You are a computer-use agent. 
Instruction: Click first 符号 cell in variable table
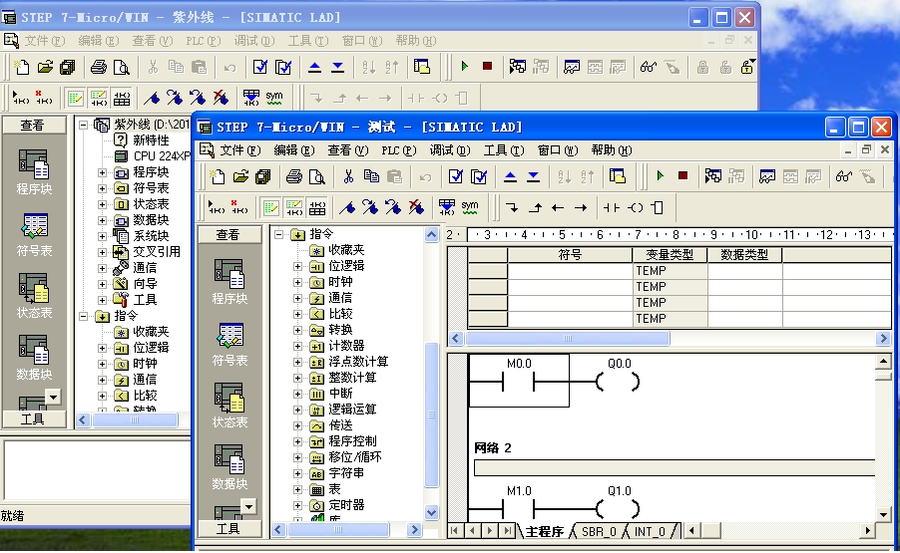tap(570, 270)
